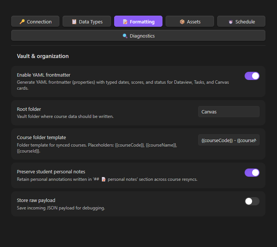Click the Root folder label

29,109
